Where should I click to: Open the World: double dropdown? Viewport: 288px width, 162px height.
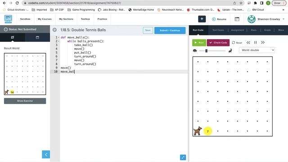257,50
